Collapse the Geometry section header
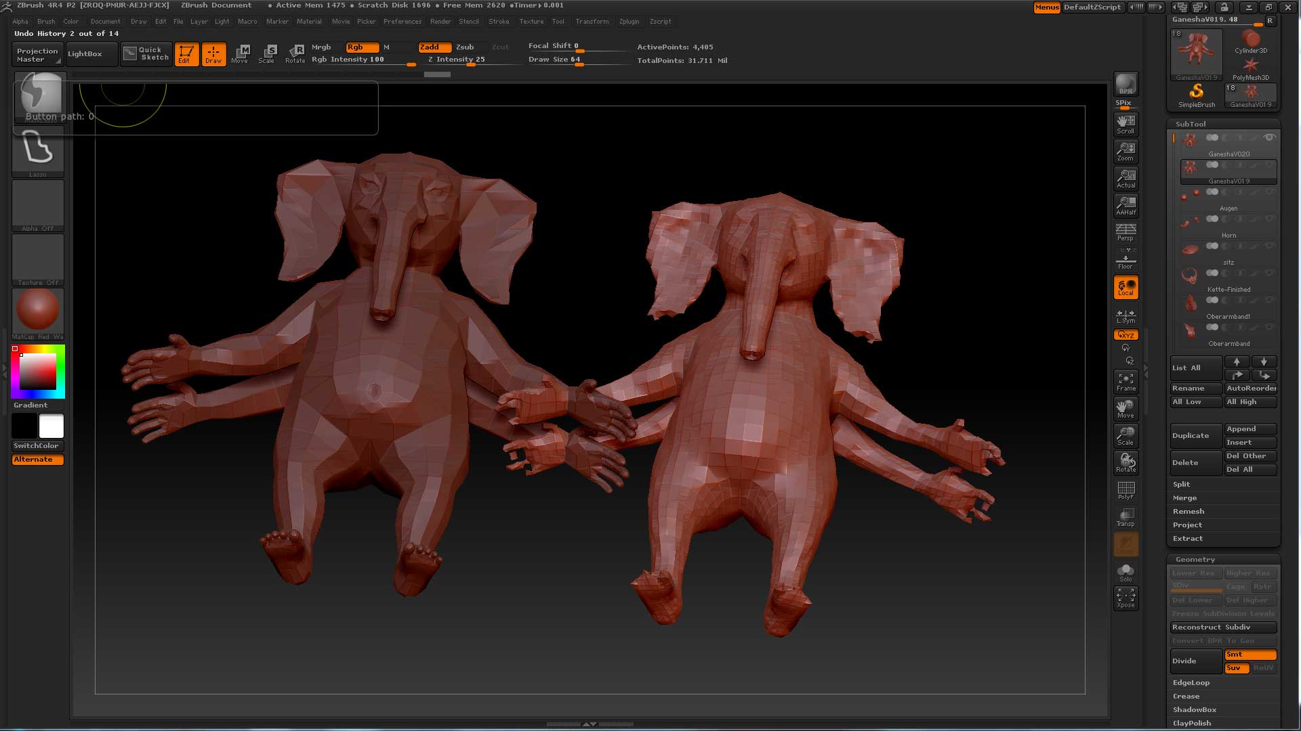The image size is (1301, 731). [x=1195, y=559]
